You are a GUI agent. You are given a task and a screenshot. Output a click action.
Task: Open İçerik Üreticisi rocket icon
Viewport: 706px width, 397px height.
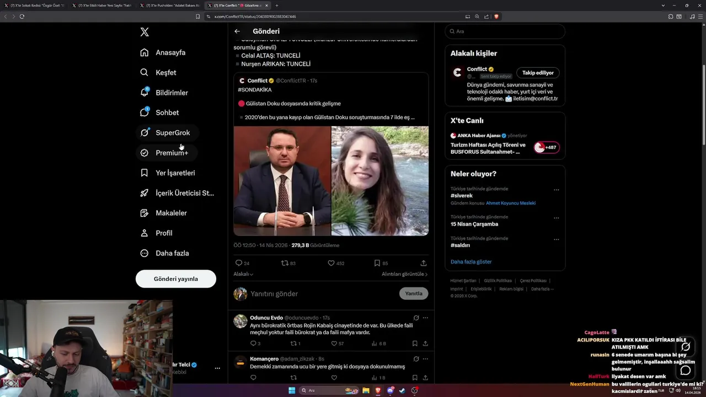click(x=144, y=193)
